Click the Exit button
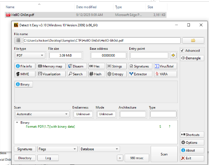This screenshot has width=209, height=165. point(192,158)
